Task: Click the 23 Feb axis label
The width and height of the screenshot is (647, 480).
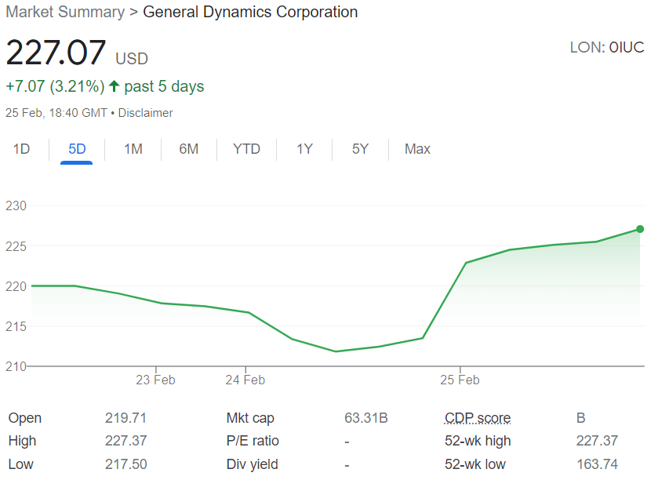Action: [155, 380]
